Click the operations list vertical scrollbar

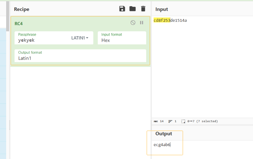click(x=8, y=15)
